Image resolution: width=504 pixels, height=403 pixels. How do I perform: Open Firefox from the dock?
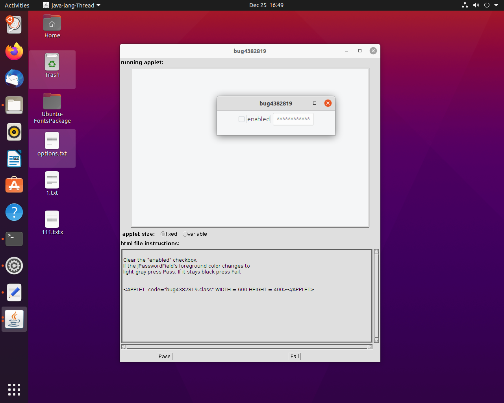[x=14, y=52]
